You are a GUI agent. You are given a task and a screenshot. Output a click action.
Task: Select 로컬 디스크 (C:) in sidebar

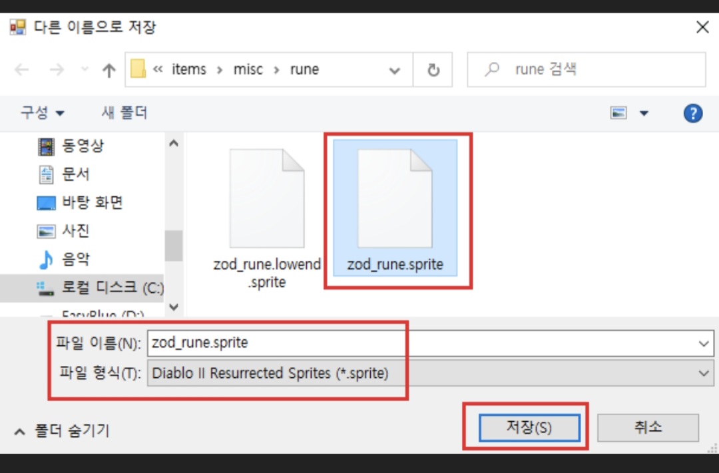coord(100,287)
